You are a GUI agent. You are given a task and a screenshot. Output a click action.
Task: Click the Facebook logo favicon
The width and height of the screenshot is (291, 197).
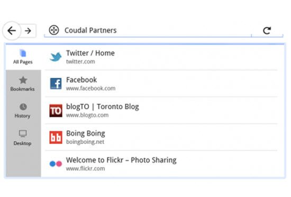point(56,84)
